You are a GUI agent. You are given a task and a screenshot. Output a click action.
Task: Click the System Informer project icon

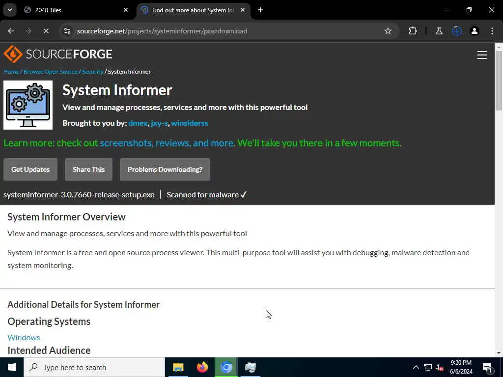[28, 105]
